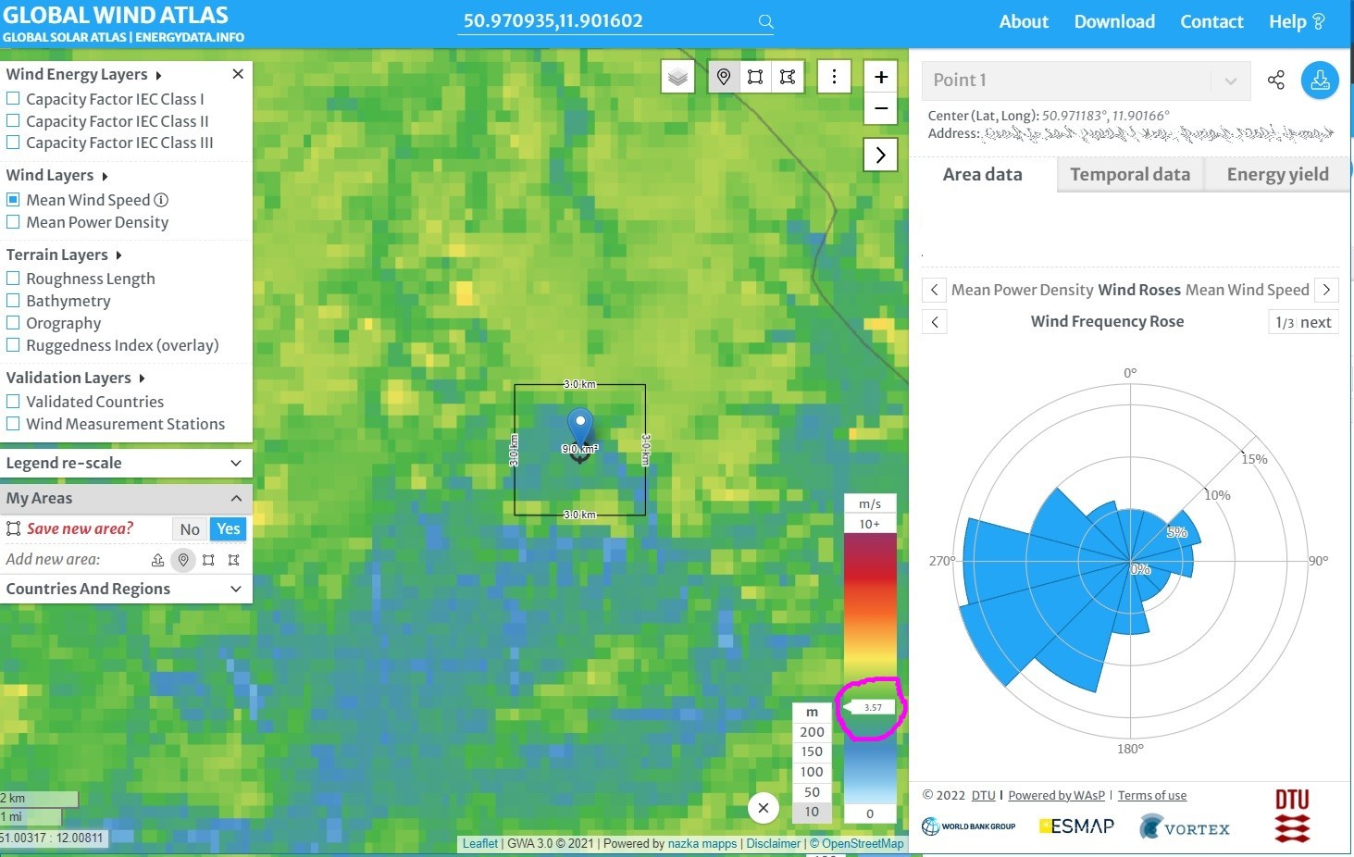Uncheck Mean Wind Speed layer
The height and width of the screenshot is (857, 1354).
(x=14, y=200)
